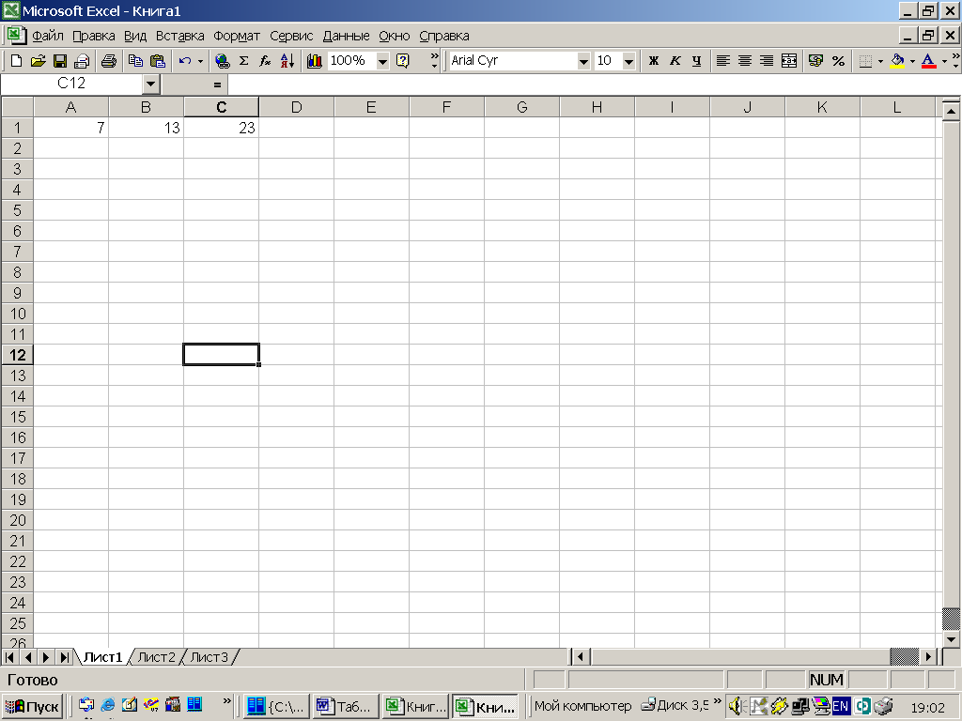Screen dimensions: 962x721
Task: Select entire row 5 by its header
Action: point(17,210)
